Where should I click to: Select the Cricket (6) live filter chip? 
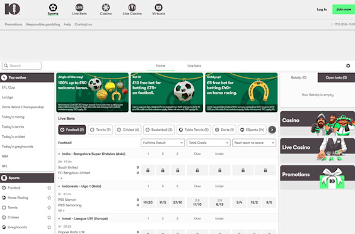pyautogui.click(x=128, y=130)
